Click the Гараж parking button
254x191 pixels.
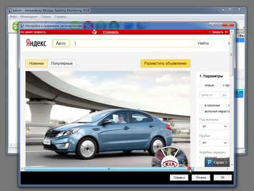coord(217,162)
